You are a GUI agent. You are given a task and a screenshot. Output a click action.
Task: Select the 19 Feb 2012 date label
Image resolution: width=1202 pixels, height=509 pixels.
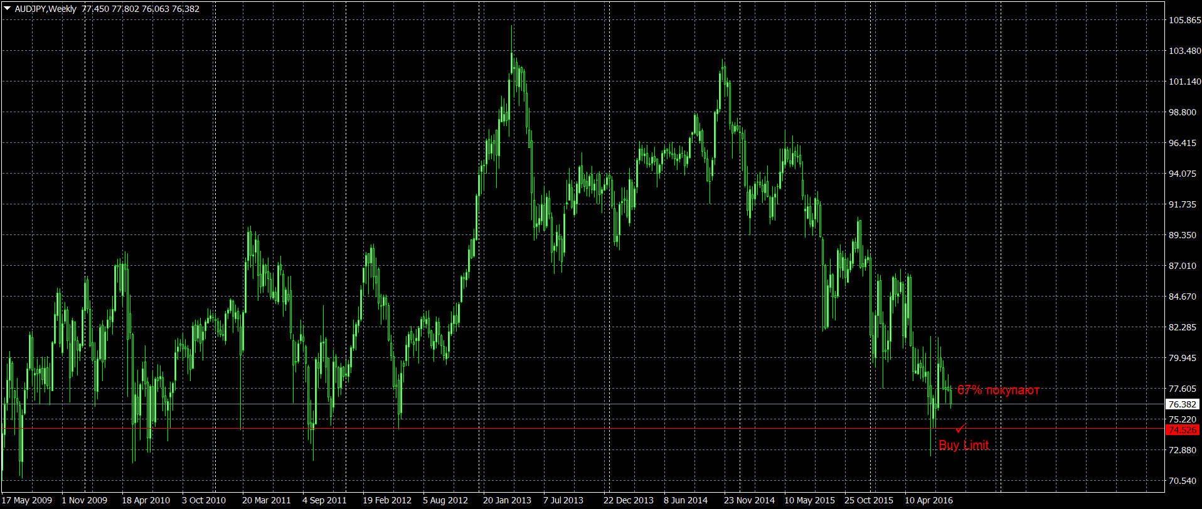[x=387, y=500]
